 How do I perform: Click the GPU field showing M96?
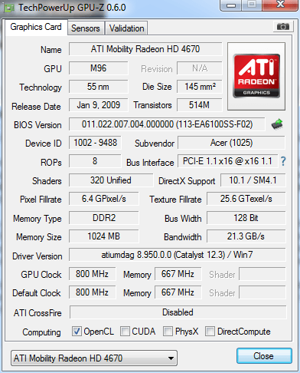tap(99, 68)
